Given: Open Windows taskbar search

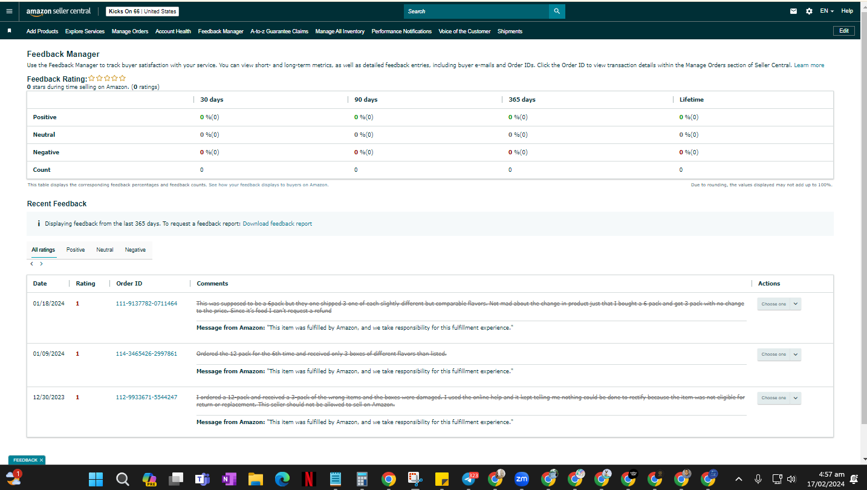Looking at the screenshot, I should click(122, 480).
